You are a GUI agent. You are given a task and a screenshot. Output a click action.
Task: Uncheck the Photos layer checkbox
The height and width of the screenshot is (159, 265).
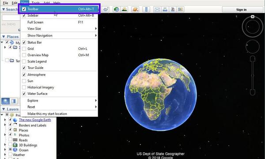10,135
